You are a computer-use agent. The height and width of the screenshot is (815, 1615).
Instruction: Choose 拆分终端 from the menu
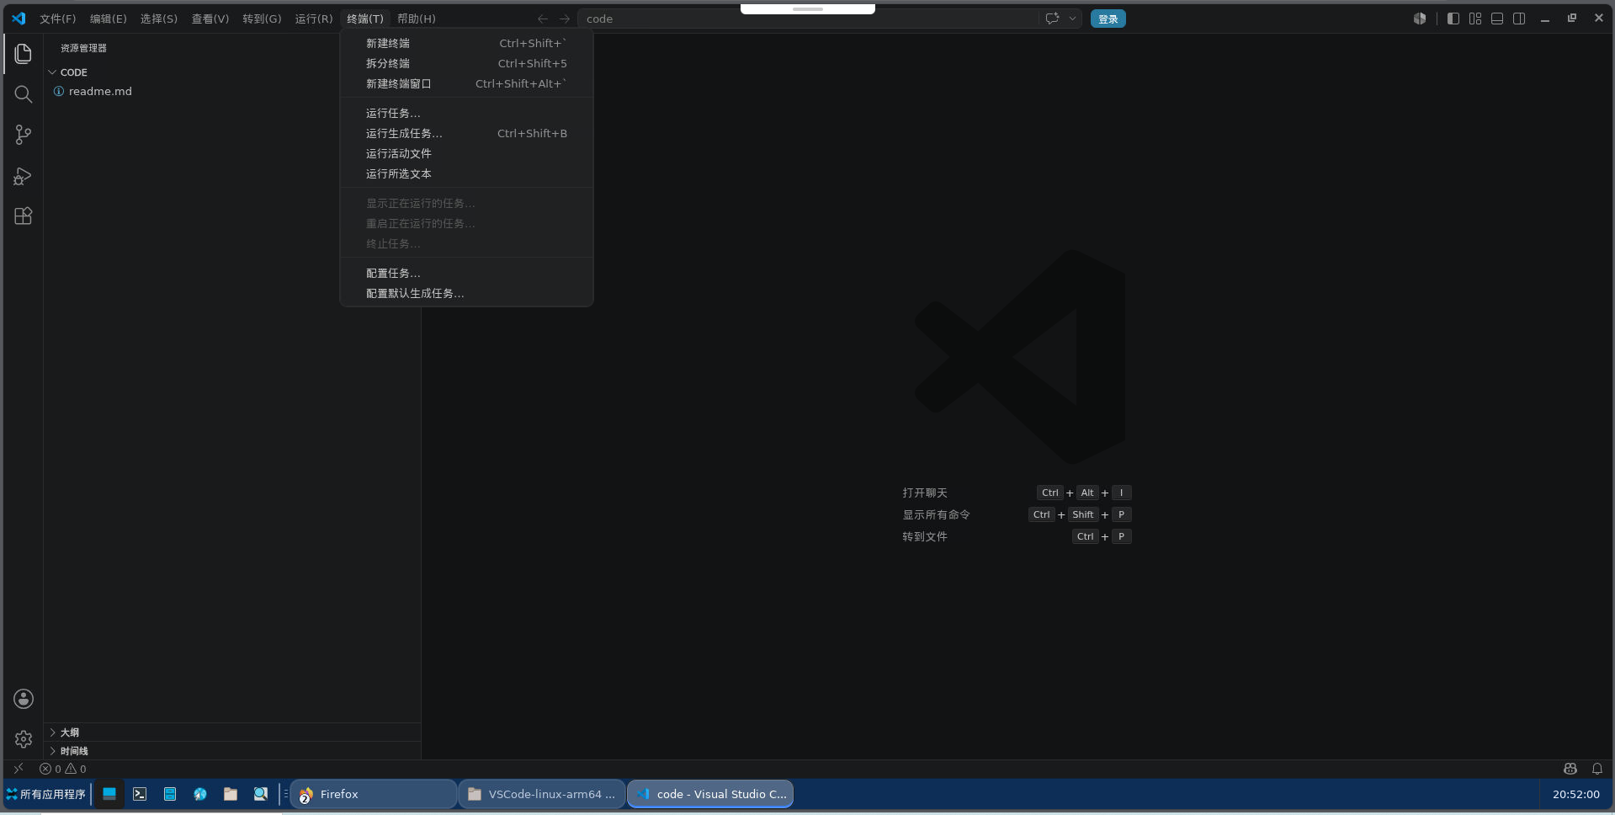point(467,63)
